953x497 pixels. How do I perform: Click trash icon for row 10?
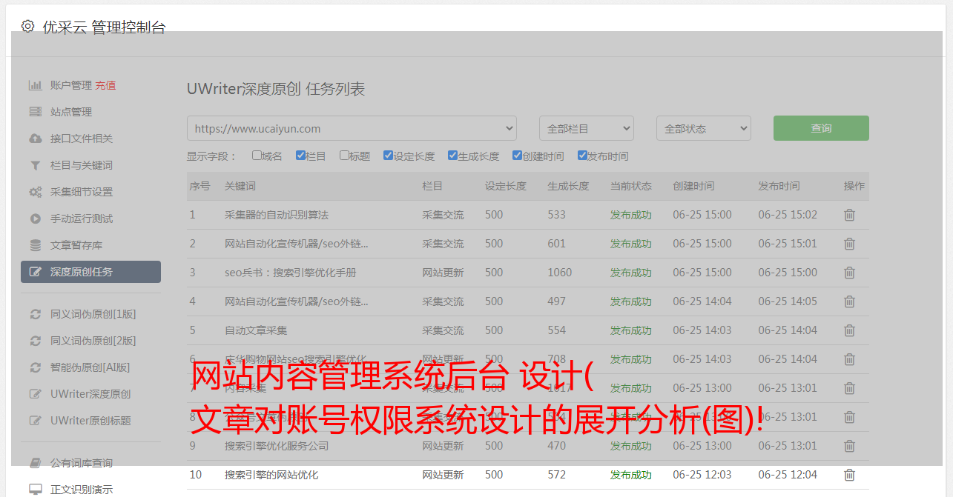tap(849, 475)
